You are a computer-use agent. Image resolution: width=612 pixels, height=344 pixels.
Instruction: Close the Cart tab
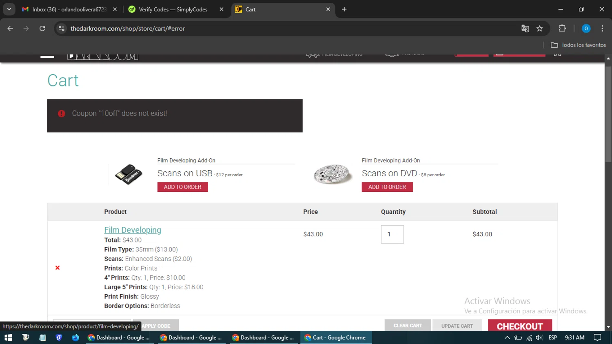tap(328, 9)
